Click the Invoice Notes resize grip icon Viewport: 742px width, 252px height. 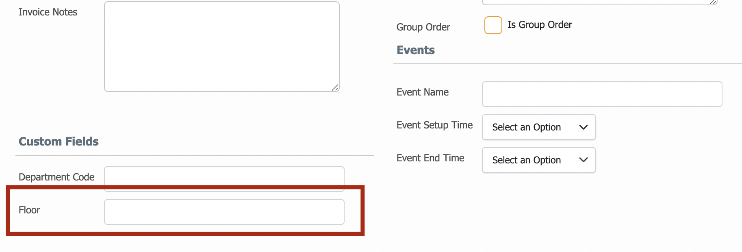335,87
